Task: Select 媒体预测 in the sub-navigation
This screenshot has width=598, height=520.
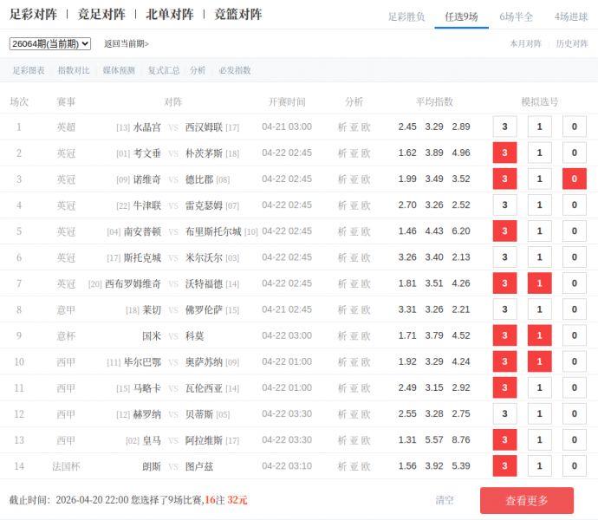Action: 119,70
